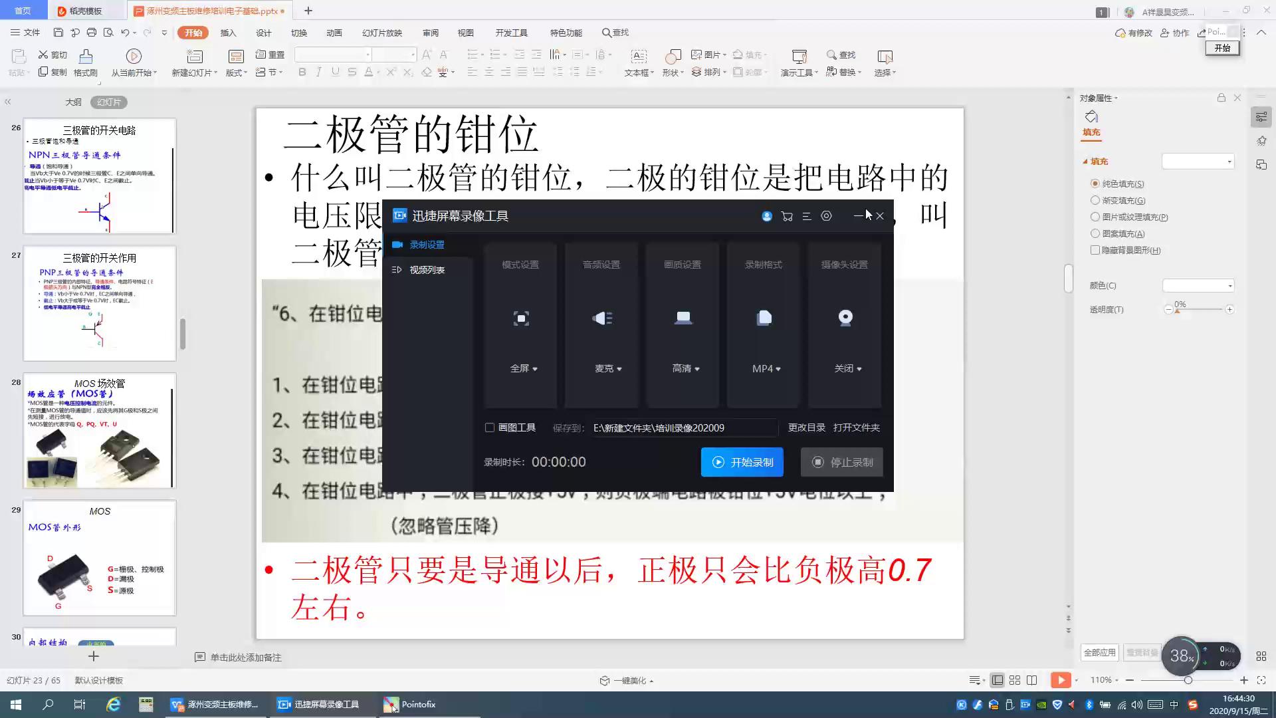Click the 全部应用 button
The image size is (1276, 718).
point(1100,653)
